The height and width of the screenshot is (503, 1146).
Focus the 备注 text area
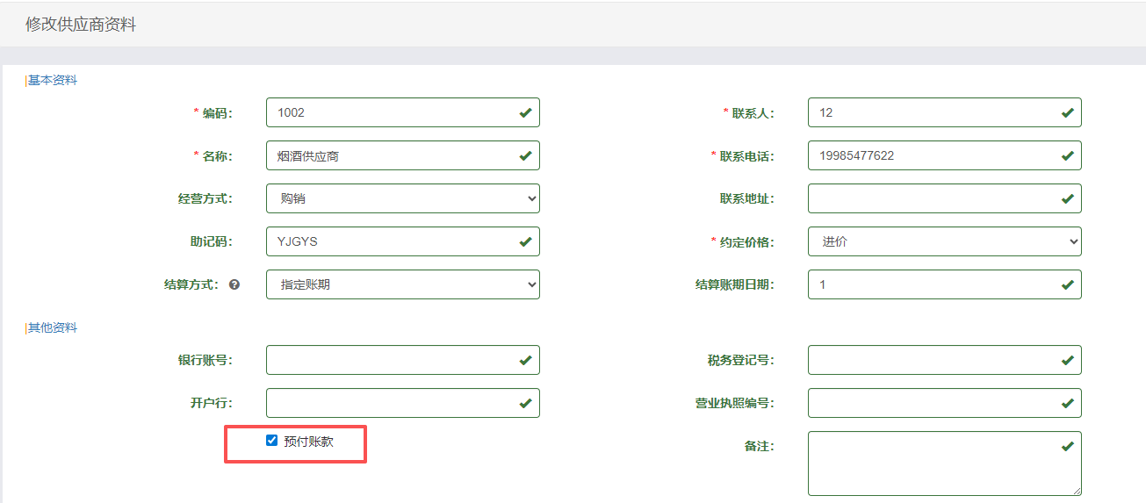[x=935, y=463]
